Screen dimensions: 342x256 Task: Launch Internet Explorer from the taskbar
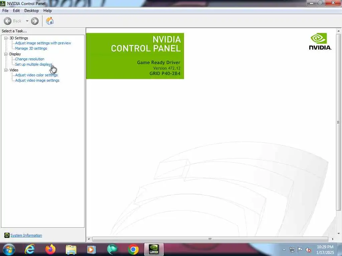(30, 249)
